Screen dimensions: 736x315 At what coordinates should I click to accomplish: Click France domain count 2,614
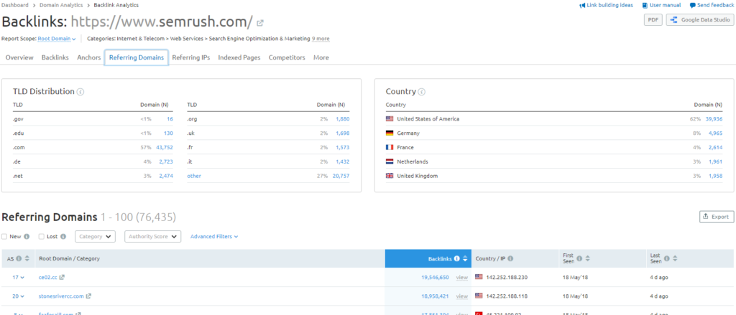pyautogui.click(x=715, y=148)
